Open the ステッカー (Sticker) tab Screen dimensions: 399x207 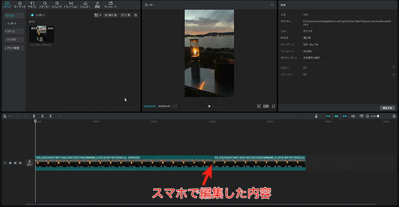click(x=44, y=4)
